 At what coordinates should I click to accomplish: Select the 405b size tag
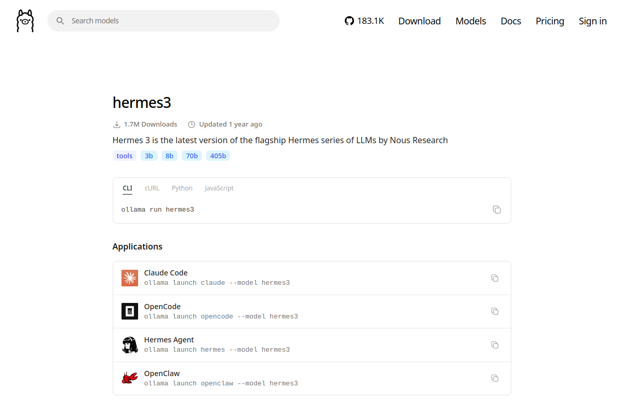[x=218, y=156]
